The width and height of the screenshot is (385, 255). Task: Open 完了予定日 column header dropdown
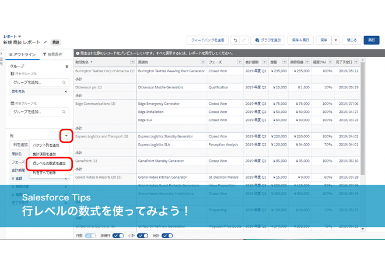pyautogui.click(x=356, y=62)
